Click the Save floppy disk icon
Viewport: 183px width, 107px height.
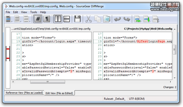(78, 19)
